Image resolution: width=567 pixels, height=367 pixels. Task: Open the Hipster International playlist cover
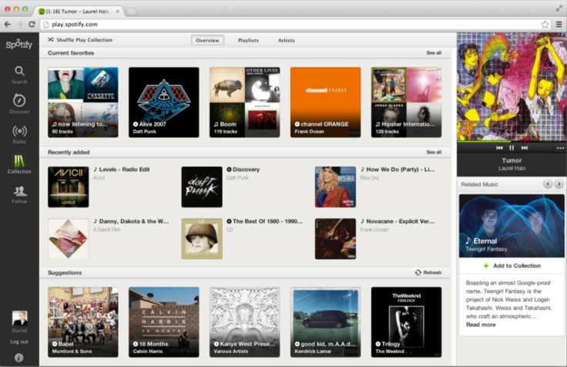pyautogui.click(x=406, y=102)
